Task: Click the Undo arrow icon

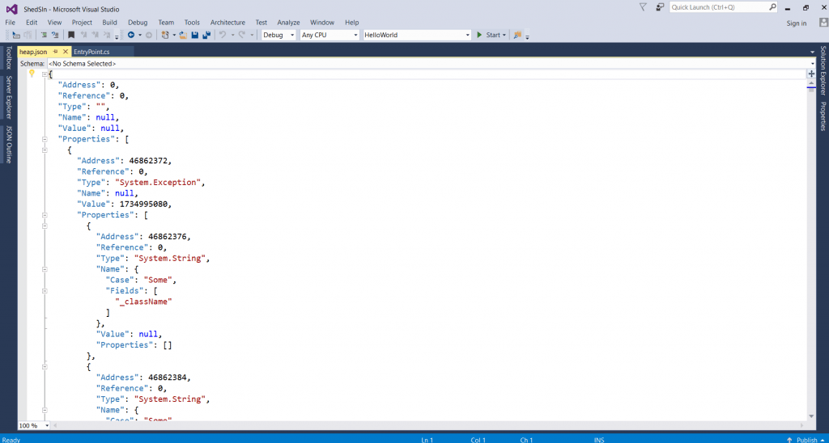Action: [223, 35]
